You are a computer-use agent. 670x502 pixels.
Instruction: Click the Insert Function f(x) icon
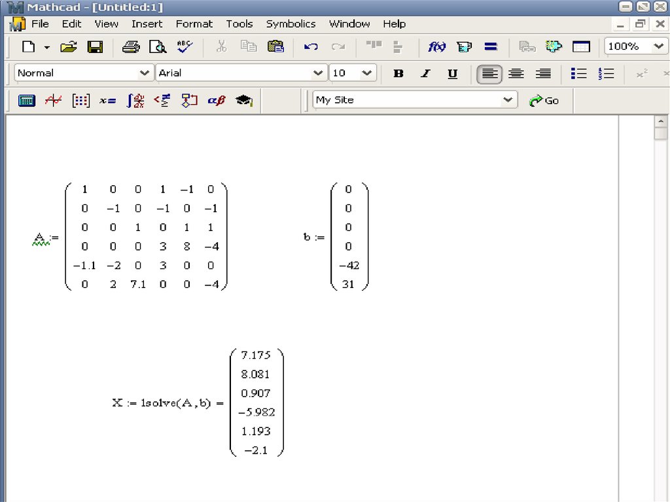click(436, 47)
